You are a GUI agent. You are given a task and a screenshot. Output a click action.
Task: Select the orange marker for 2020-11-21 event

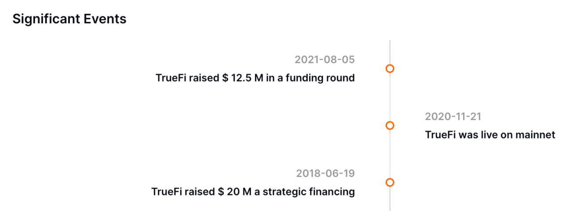click(390, 125)
